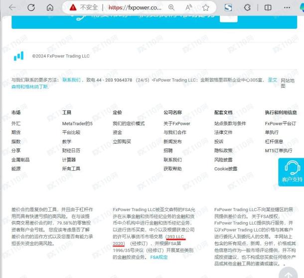This screenshot has width=304, height=278.
Task: Open FxPower平台订单执行 link
Action: [x=281, y=128]
